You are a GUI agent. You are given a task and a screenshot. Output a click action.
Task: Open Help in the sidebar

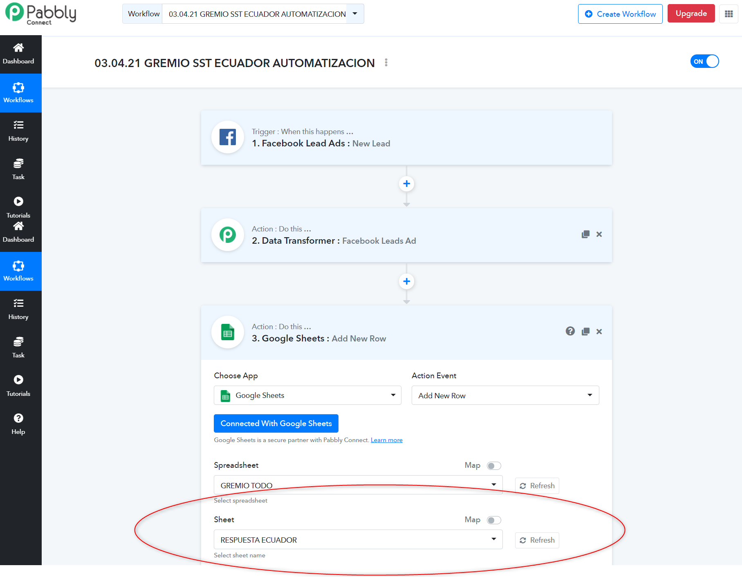[x=18, y=424]
